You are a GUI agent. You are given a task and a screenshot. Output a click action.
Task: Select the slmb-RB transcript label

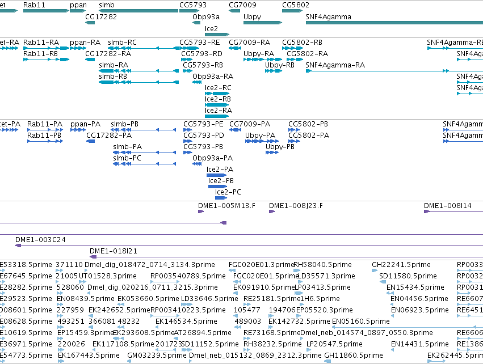point(113,77)
